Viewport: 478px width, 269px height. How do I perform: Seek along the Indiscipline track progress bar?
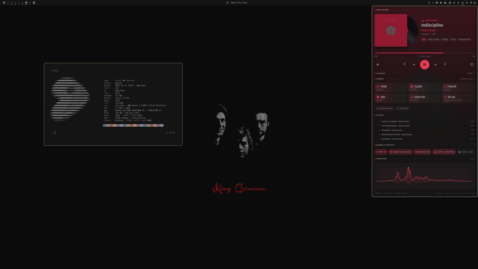pos(425,53)
